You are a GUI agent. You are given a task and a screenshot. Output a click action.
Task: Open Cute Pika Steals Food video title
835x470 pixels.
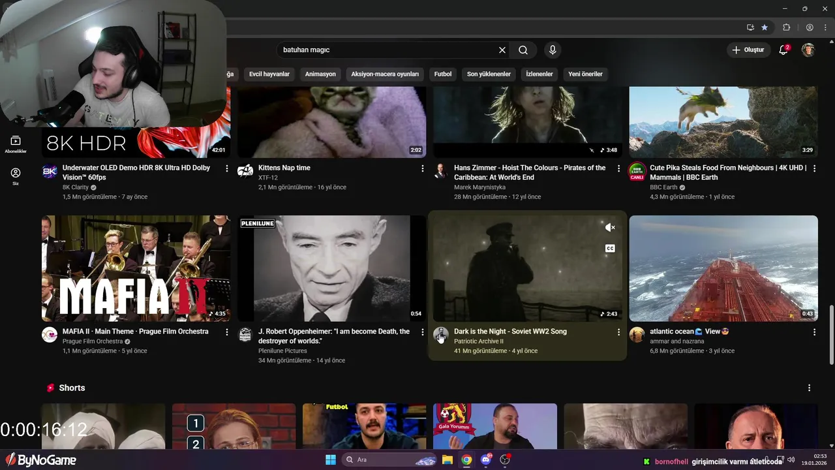pyautogui.click(x=728, y=172)
